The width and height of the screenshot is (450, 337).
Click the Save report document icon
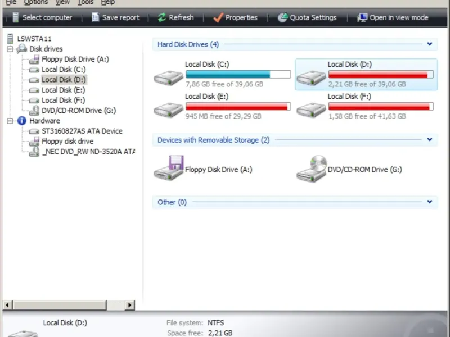click(x=95, y=17)
